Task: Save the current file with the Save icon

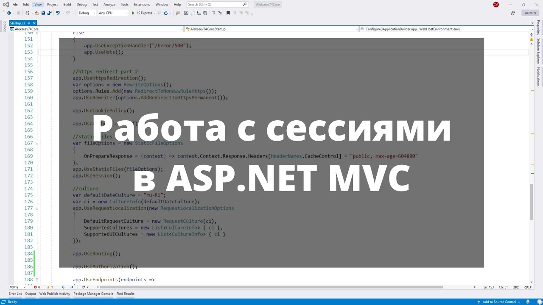Action: (x=43, y=13)
